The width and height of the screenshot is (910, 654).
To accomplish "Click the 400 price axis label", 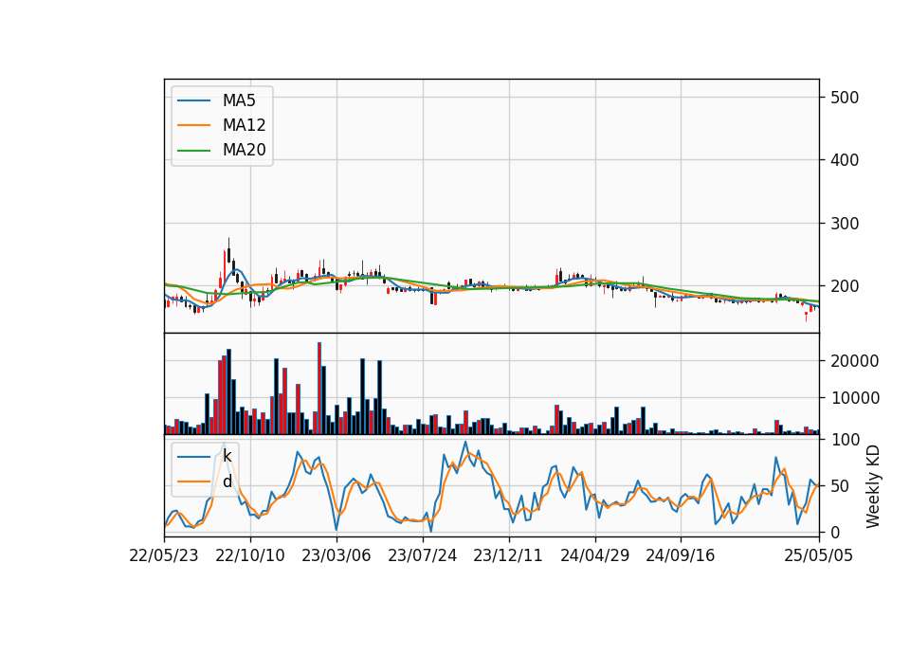I will tap(845, 160).
